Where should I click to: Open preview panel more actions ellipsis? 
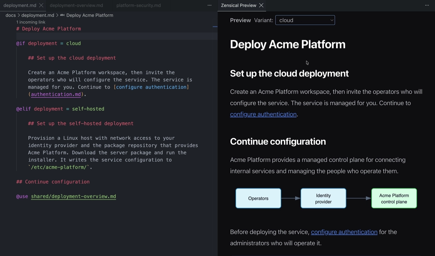pos(427,5)
